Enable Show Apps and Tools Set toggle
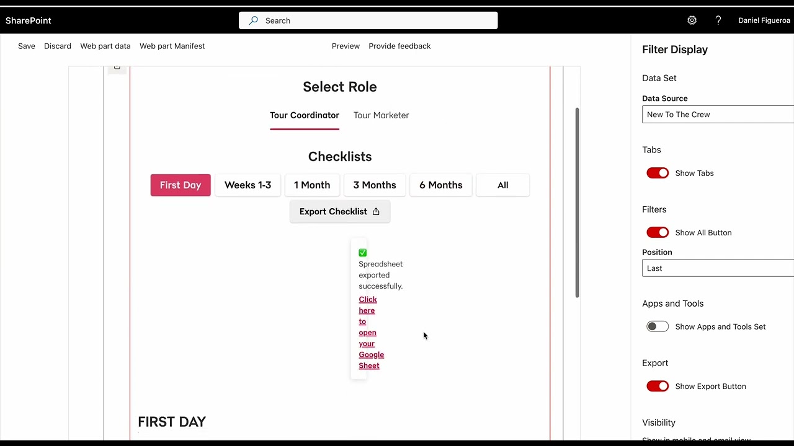The image size is (794, 446). 658,327
